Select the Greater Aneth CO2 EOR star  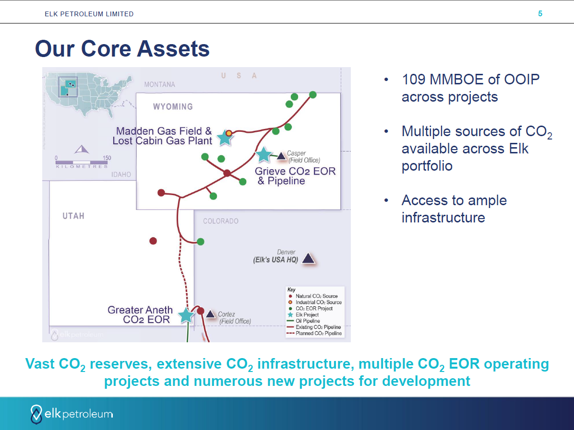pyautogui.click(x=186, y=315)
